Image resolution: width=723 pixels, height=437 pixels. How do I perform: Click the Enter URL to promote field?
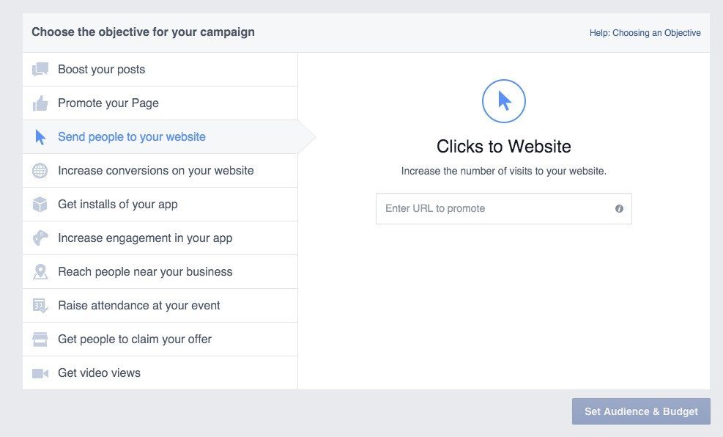(x=494, y=209)
